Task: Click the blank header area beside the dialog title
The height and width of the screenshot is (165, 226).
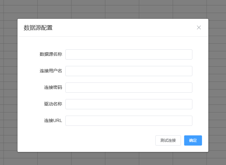Action: (x=124, y=28)
